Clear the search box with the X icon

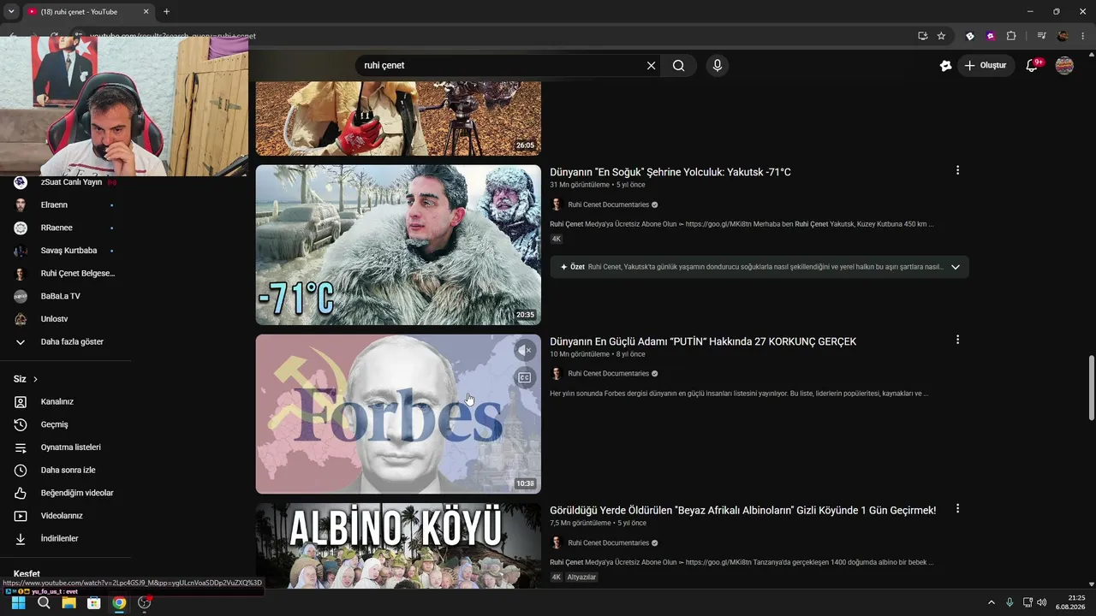point(651,66)
